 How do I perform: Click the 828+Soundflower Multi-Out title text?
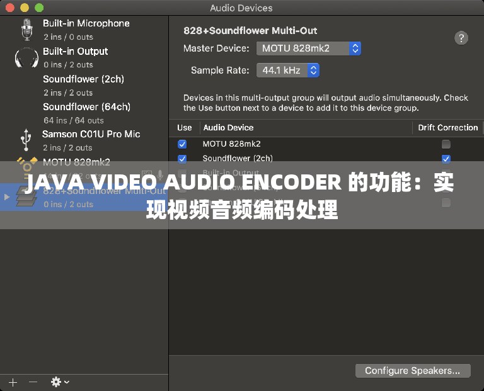pyautogui.click(x=250, y=30)
